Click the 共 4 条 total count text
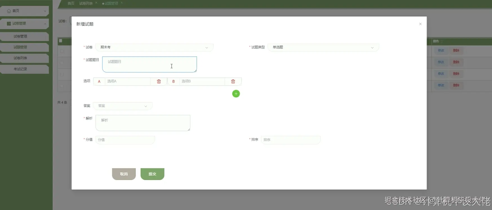 coord(62,102)
